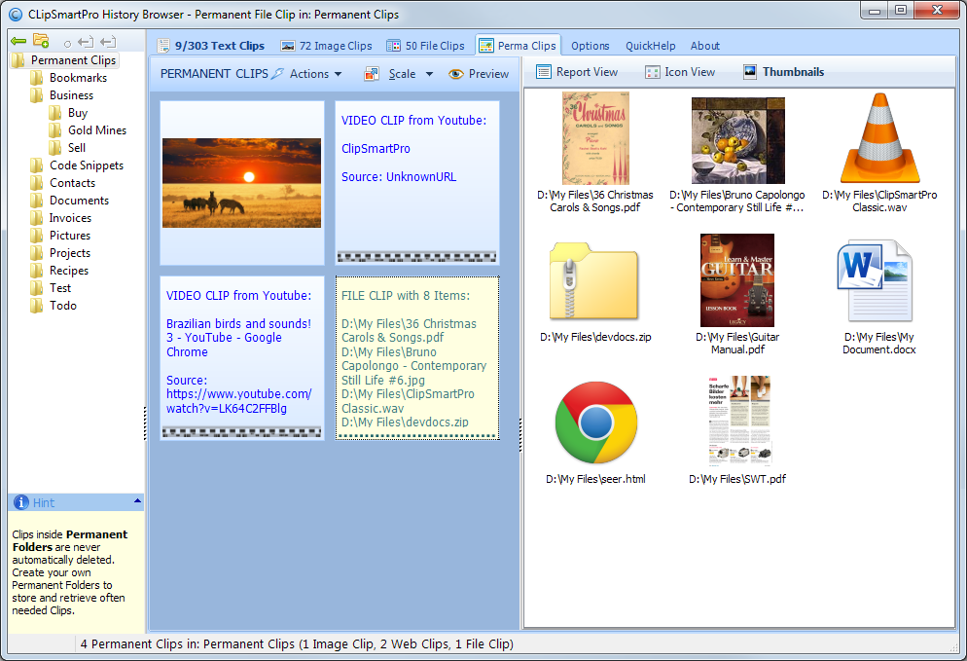Toggle Preview with the eye icon
The width and height of the screenshot is (967, 661).
click(455, 74)
